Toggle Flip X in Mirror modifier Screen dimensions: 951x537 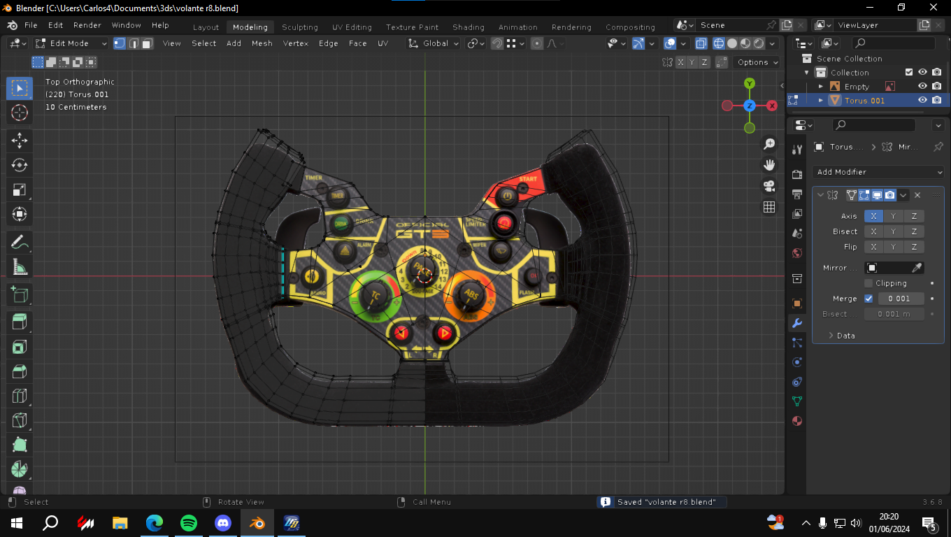click(873, 247)
